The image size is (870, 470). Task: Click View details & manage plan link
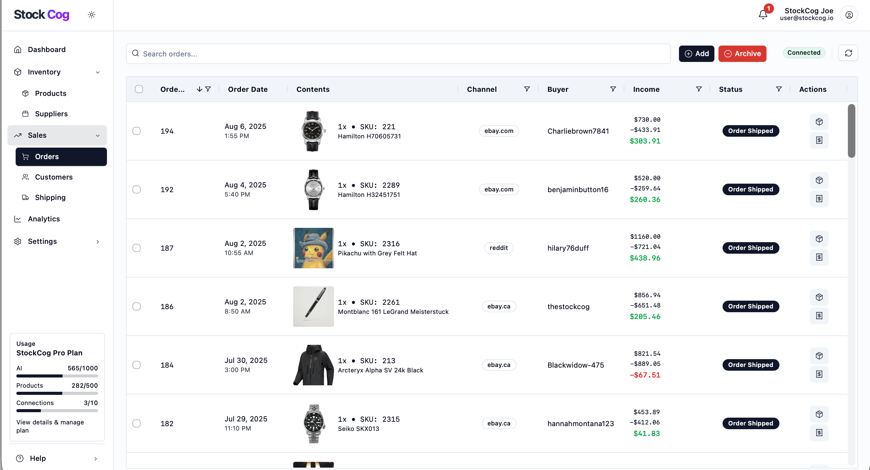click(x=50, y=426)
